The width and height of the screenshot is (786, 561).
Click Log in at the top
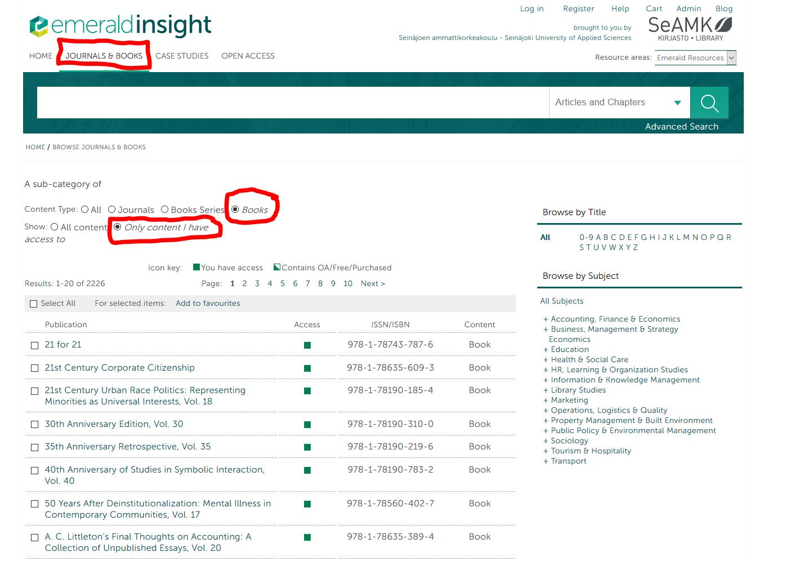pos(532,8)
